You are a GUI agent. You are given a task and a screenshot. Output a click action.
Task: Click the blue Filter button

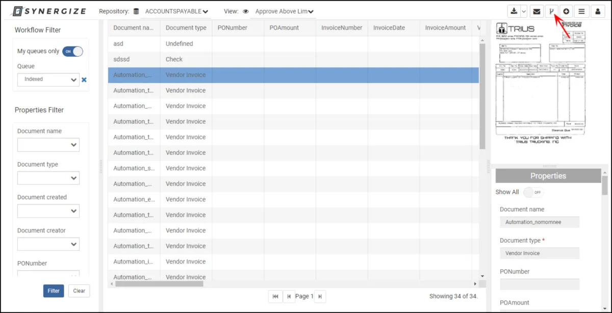54,291
